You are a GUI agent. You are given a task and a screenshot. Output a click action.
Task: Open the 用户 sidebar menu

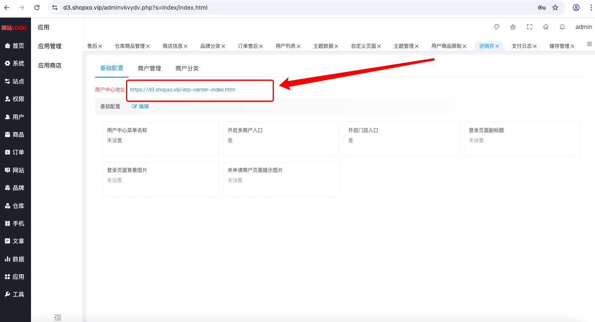(15, 117)
